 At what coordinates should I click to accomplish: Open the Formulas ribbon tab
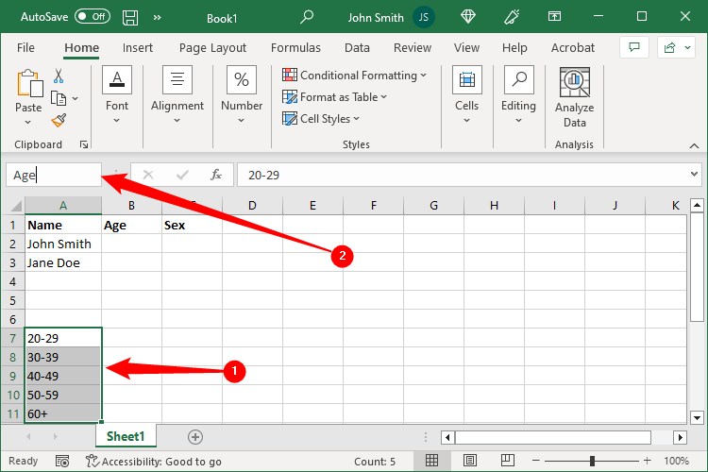(x=295, y=48)
